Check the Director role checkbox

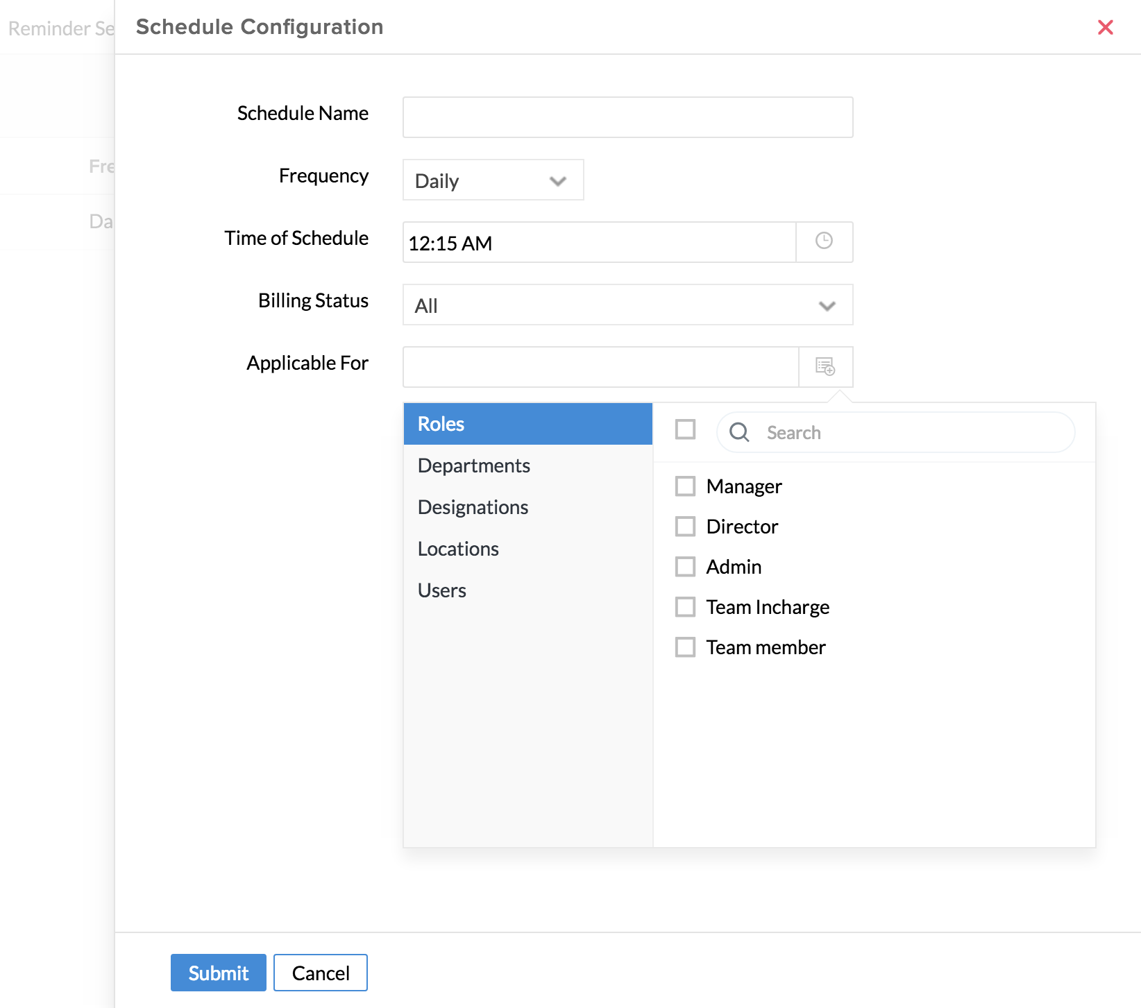685,527
